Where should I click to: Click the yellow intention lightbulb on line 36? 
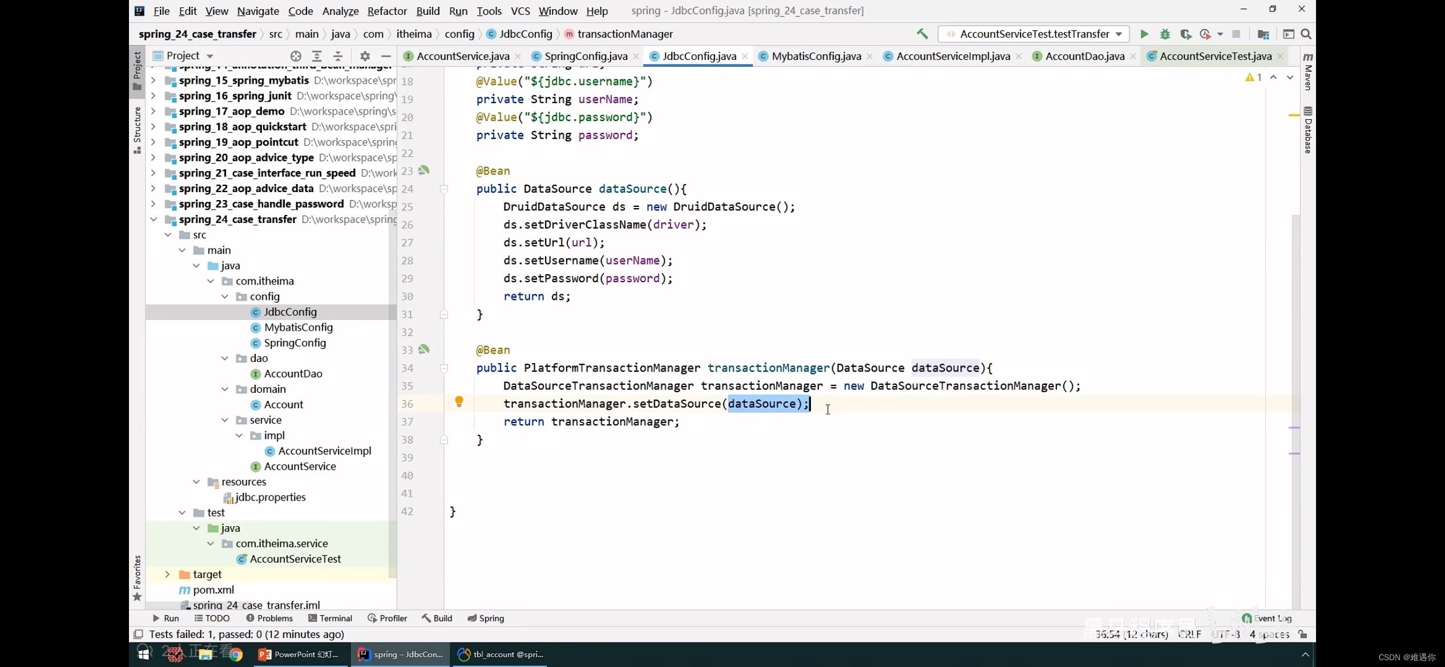(459, 402)
